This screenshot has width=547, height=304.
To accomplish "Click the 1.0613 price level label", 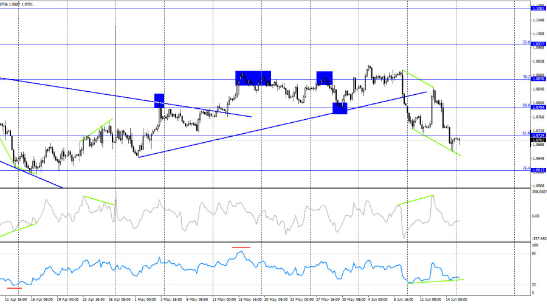I will [538, 171].
